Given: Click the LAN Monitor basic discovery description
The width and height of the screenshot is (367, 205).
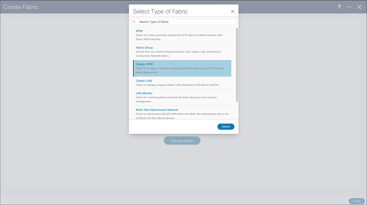Looking at the screenshot, I should click(176, 99).
